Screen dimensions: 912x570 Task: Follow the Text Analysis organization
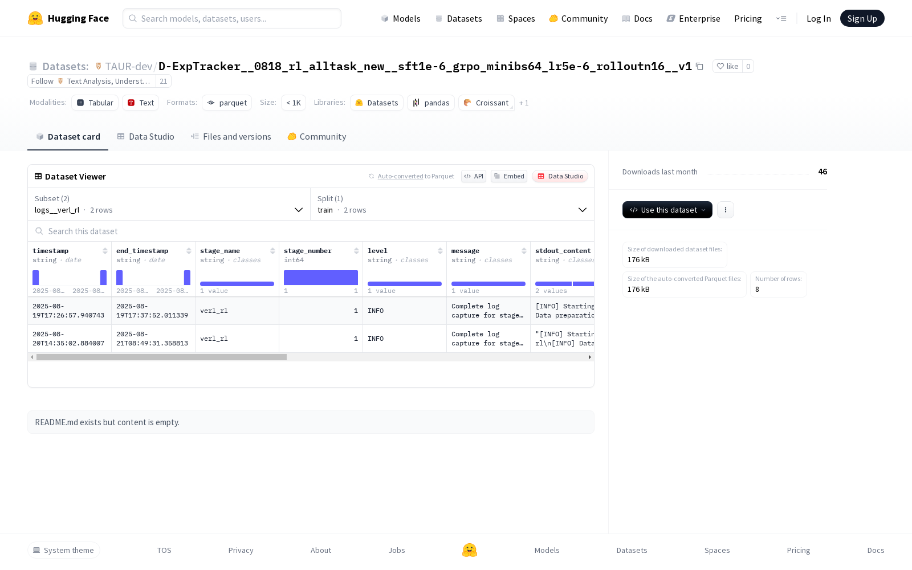coord(92,81)
